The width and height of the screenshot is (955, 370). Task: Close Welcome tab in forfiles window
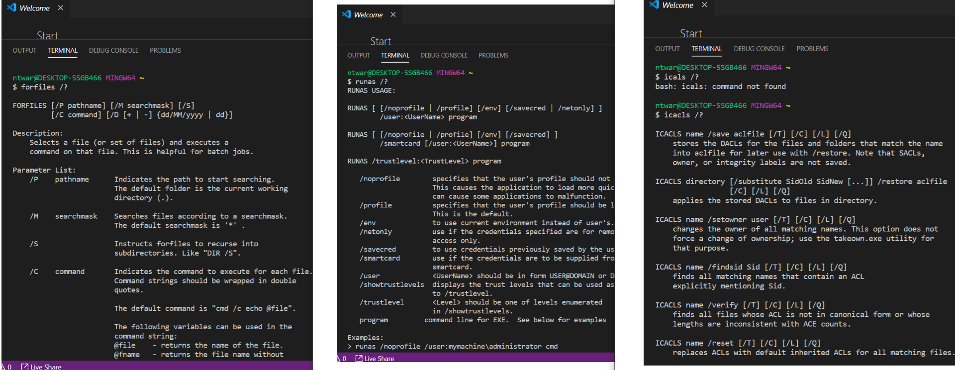coord(61,8)
